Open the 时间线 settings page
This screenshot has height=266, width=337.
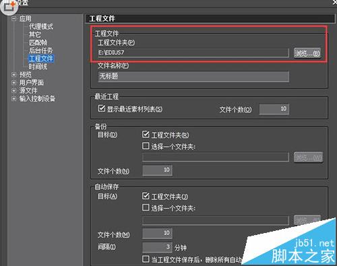[x=38, y=67]
